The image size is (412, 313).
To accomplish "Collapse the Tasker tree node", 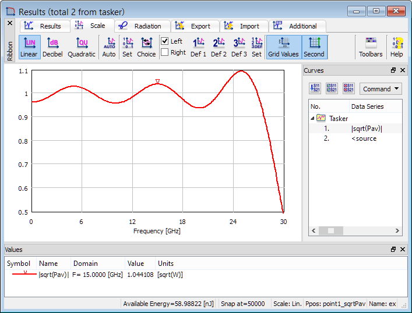I will pyautogui.click(x=312, y=118).
